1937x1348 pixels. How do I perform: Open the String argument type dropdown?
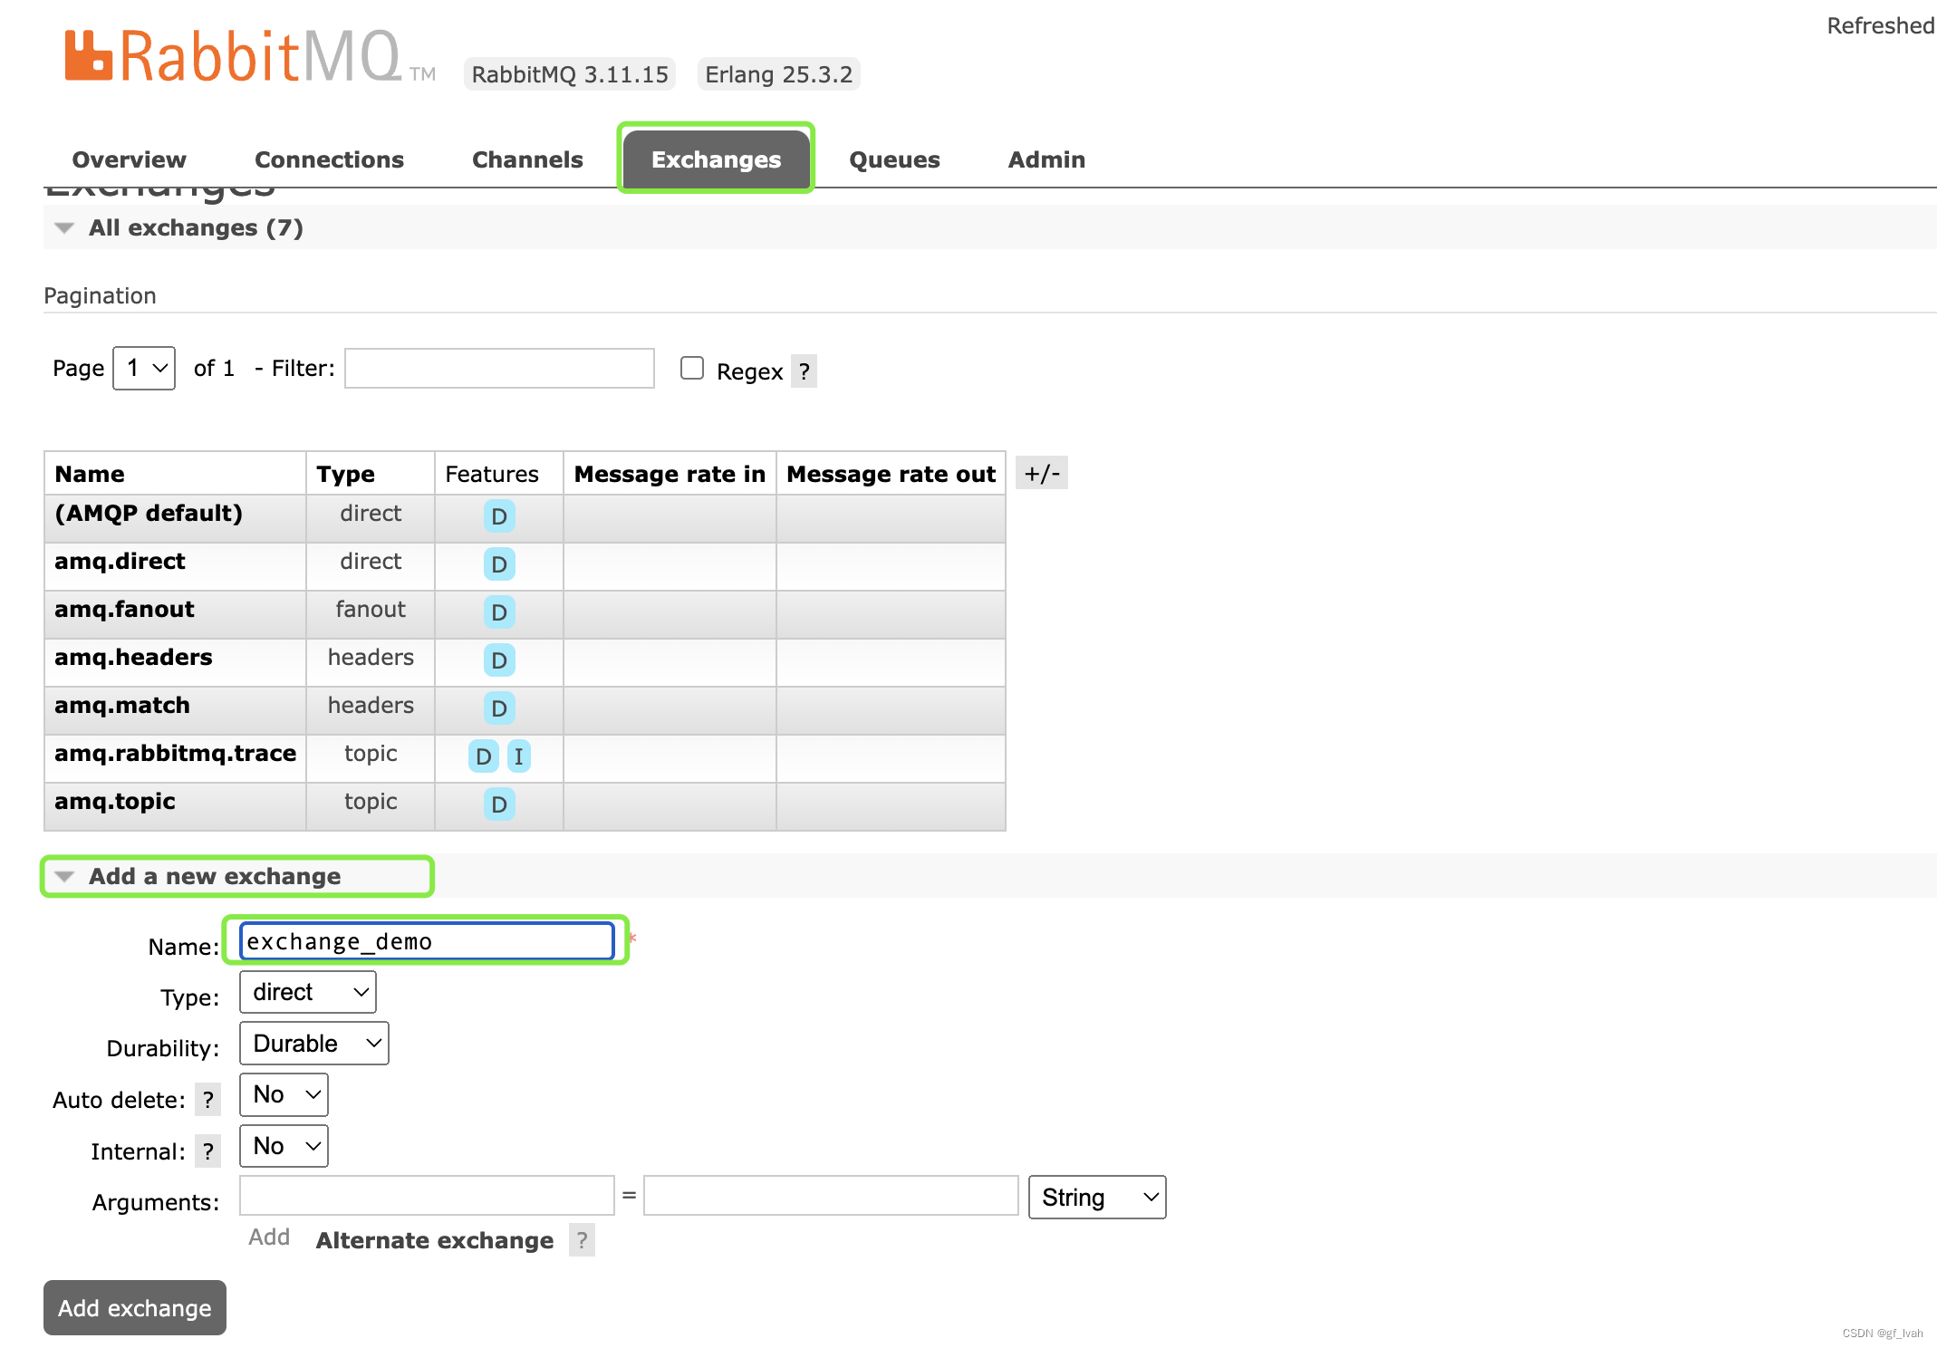[x=1097, y=1197]
